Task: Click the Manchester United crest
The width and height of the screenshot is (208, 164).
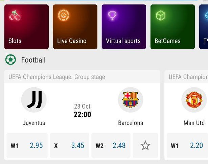Action: click(194, 100)
